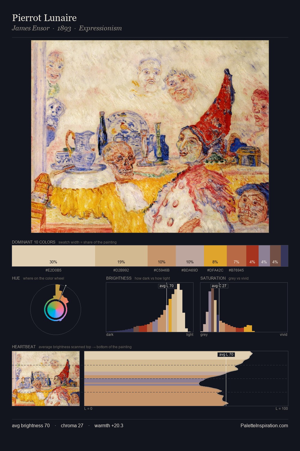The width and height of the screenshot is (300, 451).
Task: Click the artist name James Ensor
Action: 31,28
